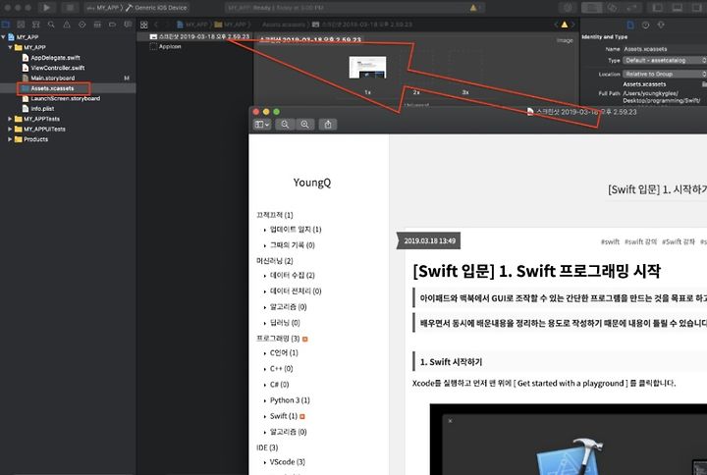Select the Symbol navigator icon

click(x=36, y=25)
